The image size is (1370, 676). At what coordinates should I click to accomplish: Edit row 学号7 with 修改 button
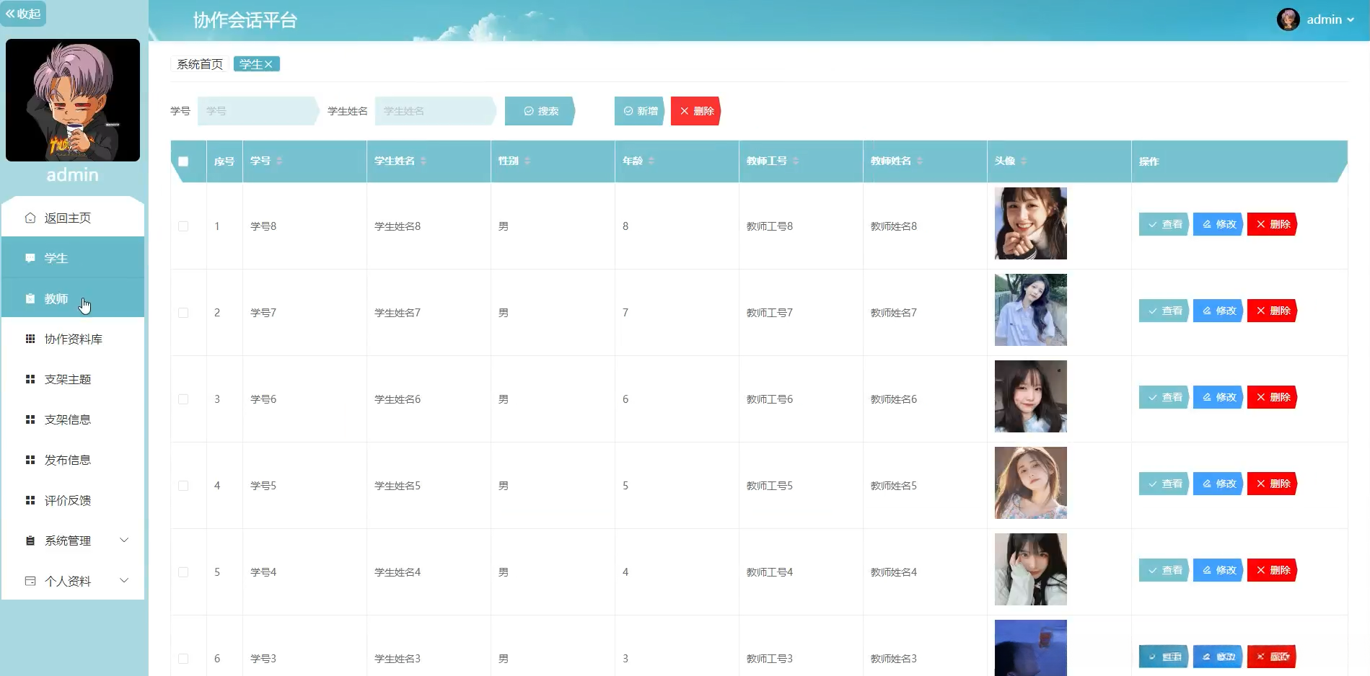tap(1218, 311)
